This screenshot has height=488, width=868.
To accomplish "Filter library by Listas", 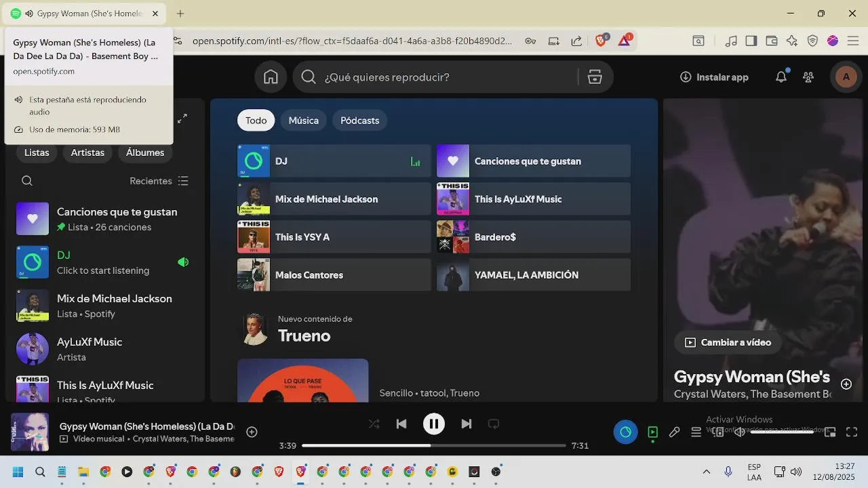I will [x=37, y=152].
